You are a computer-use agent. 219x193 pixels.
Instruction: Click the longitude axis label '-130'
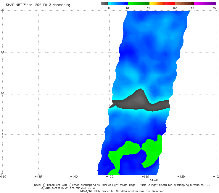tap(145, 177)
